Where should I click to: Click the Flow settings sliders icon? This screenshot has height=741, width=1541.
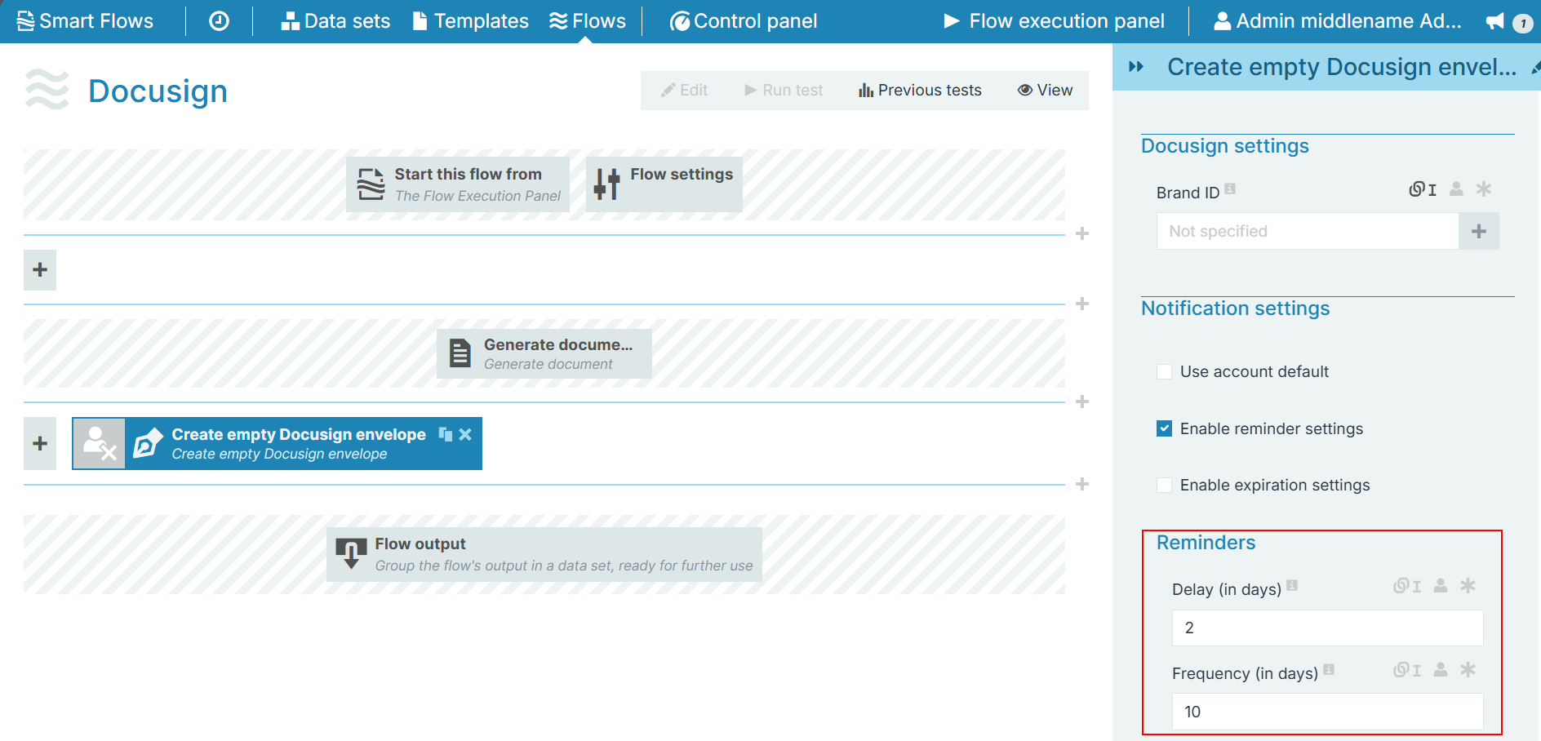click(606, 184)
